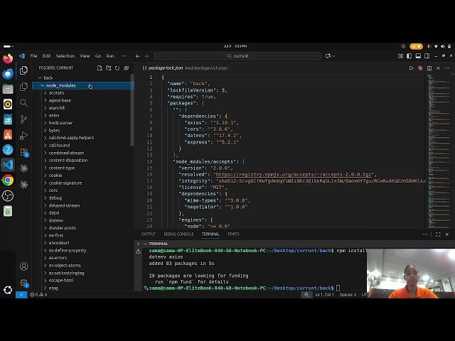Open the system clock at top bar
Image resolution: width=455 pixels, height=341 pixels.
tap(235, 46)
